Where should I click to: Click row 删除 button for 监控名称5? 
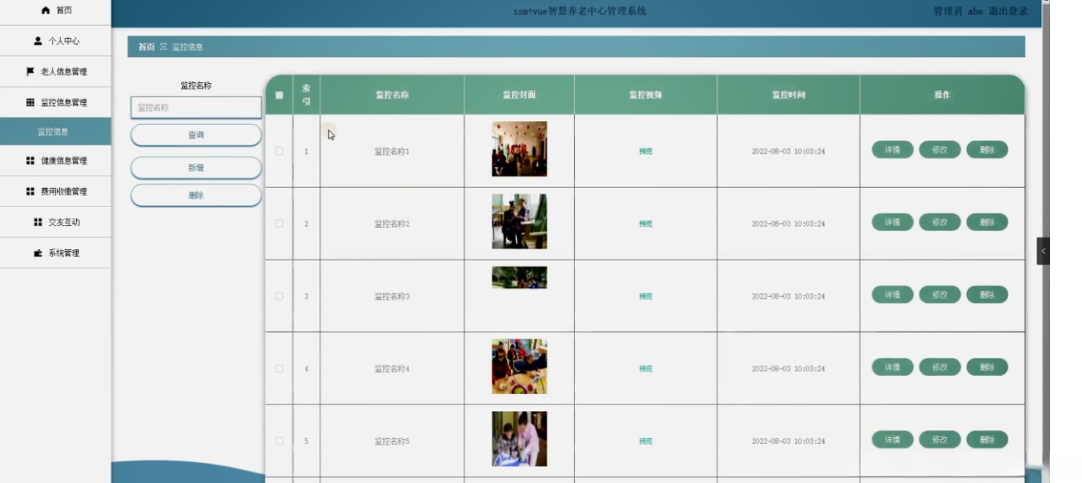988,440
